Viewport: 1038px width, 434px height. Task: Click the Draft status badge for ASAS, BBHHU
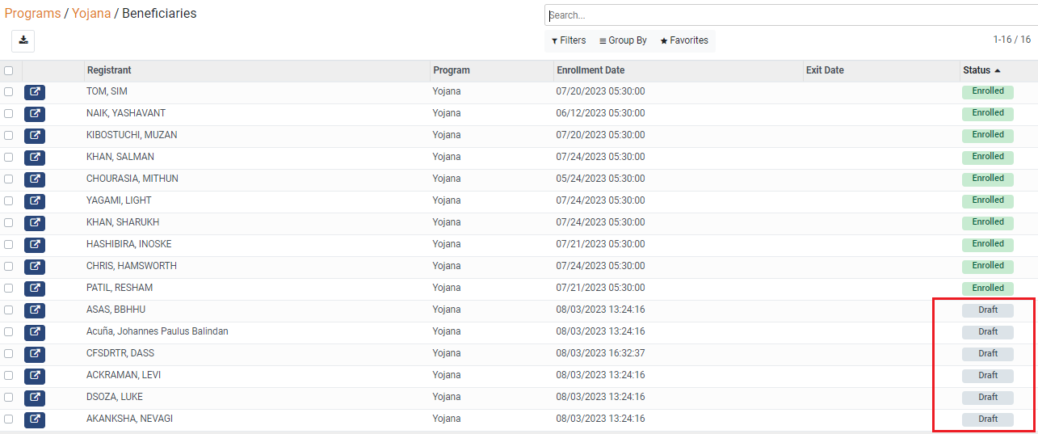[x=987, y=310]
